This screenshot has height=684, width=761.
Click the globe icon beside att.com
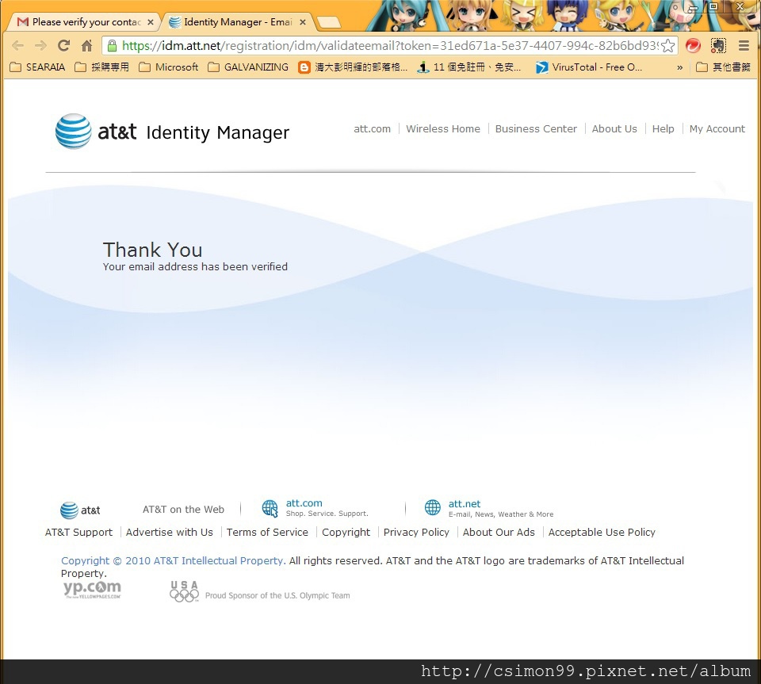tap(270, 508)
